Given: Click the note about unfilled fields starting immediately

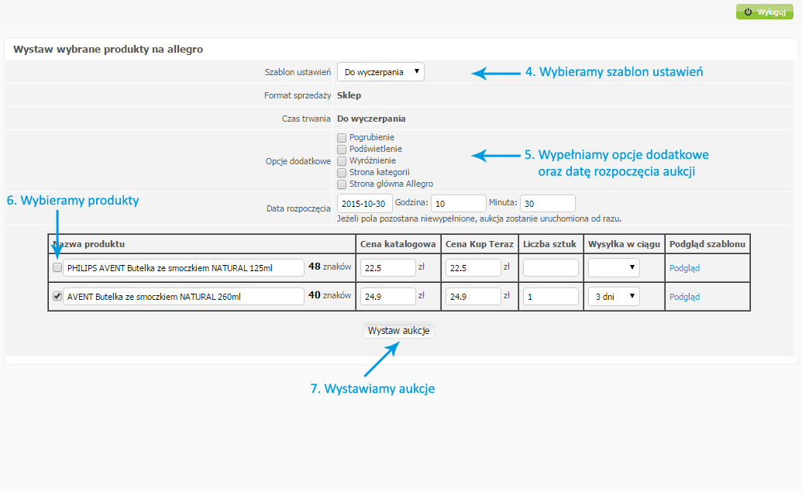Looking at the screenshot, I should [479, 219].
